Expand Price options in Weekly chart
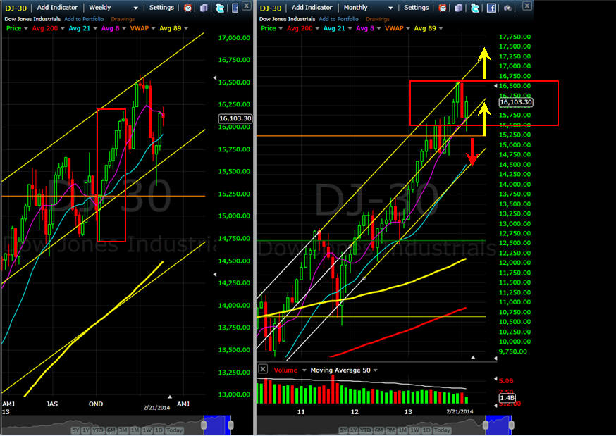This screenshot has width=616, height=436. (26, 28)
